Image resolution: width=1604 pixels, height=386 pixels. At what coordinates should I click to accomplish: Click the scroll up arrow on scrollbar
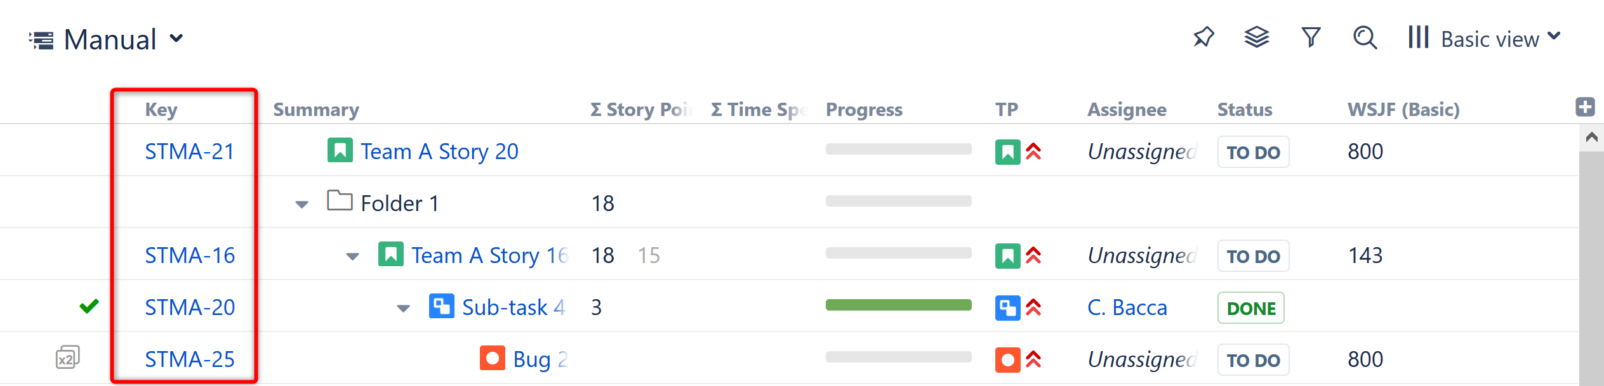click(x=1591, y=137)
